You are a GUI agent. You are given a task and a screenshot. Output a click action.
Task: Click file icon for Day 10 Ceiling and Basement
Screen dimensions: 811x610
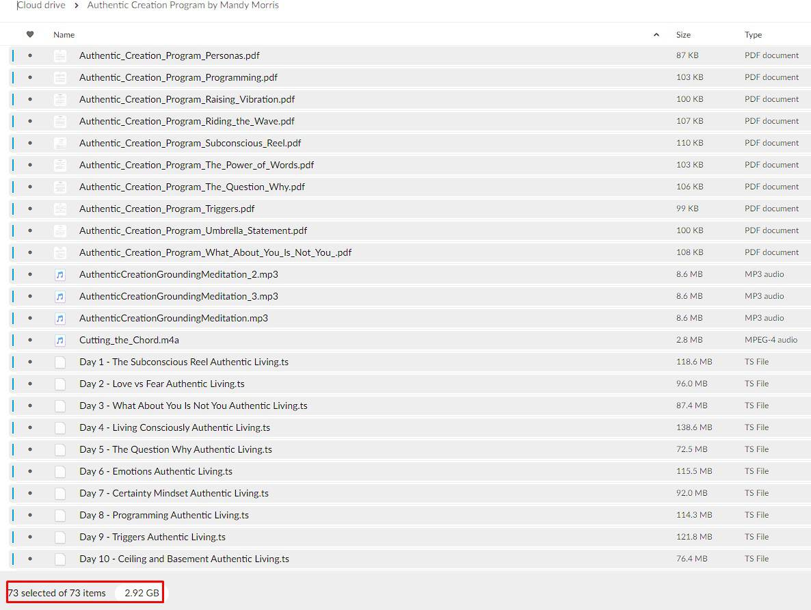click(60, 559)
